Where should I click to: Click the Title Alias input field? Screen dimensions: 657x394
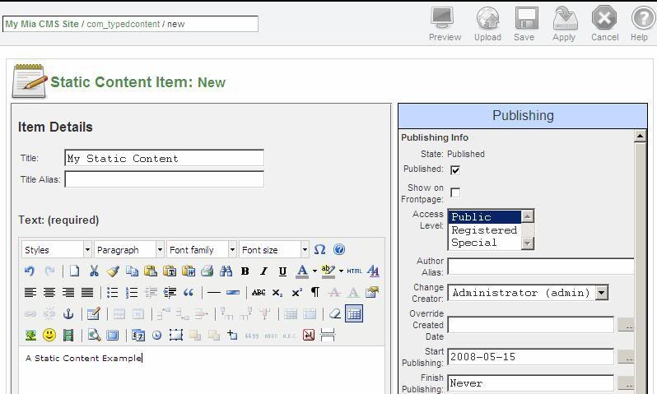tap(165, 179)
